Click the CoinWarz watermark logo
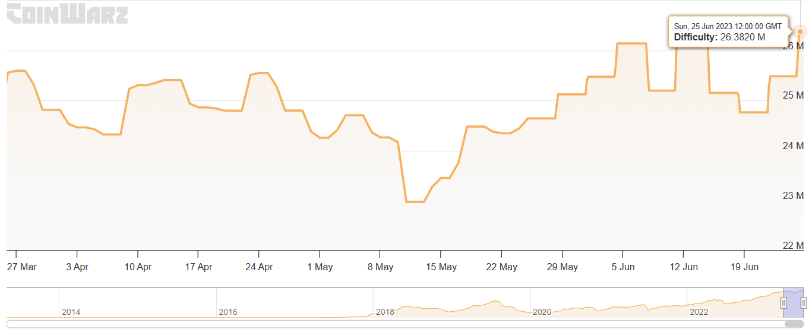Image resolution: width=809 pixels, height=332 pixels. coord(67,14)
